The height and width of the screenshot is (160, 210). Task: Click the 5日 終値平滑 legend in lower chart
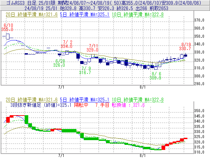click(85, 100)
